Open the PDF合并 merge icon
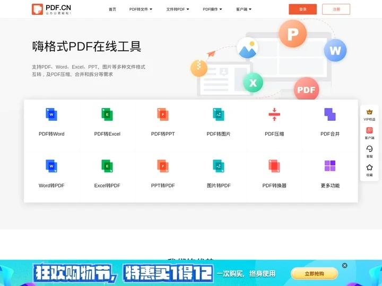 click(330, 114)
